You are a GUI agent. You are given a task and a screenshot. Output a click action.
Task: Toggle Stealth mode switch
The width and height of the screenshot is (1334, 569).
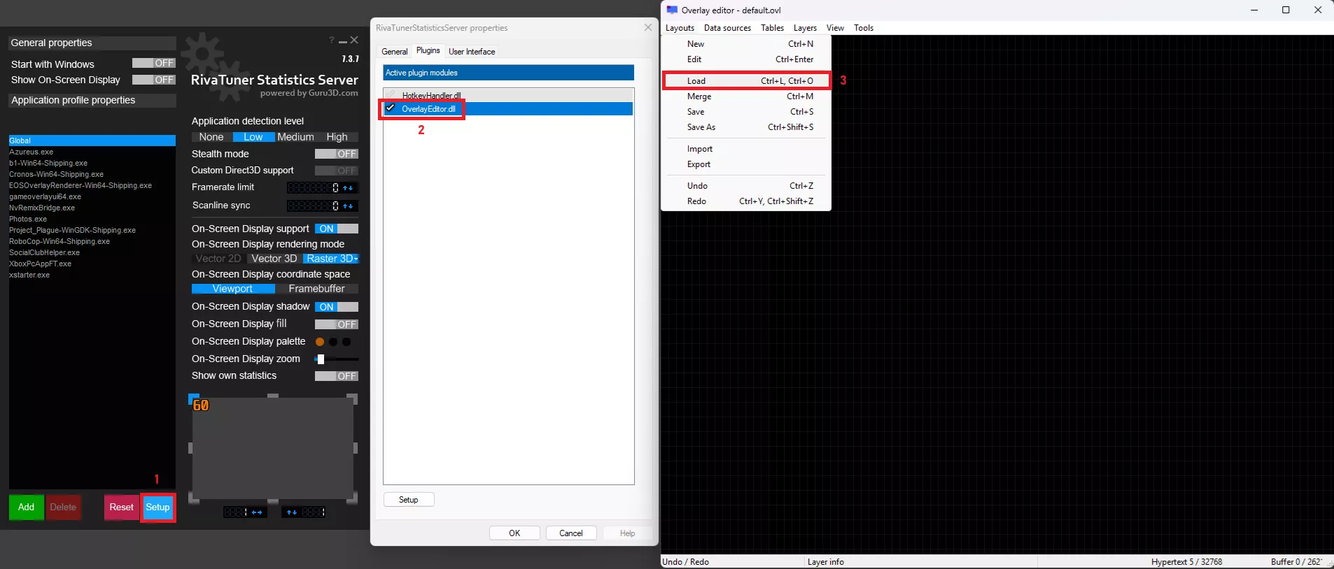(336, 154)
